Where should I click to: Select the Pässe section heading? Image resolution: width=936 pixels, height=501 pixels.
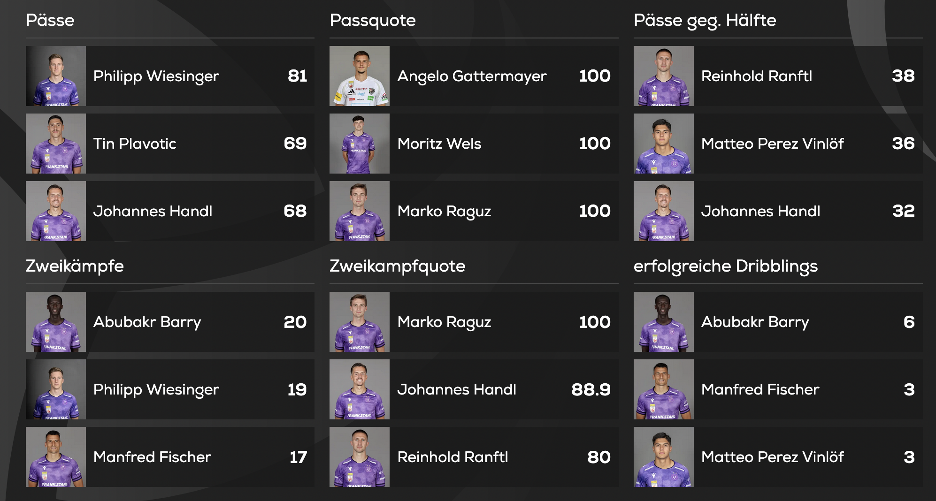(x=50, y=20)
